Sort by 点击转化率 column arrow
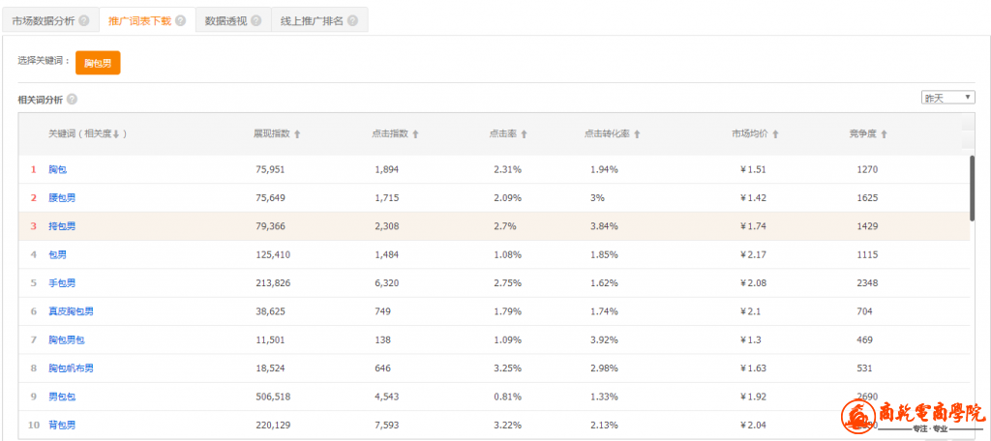This screenshot has width=991, height=441. [x=637, y=134]
